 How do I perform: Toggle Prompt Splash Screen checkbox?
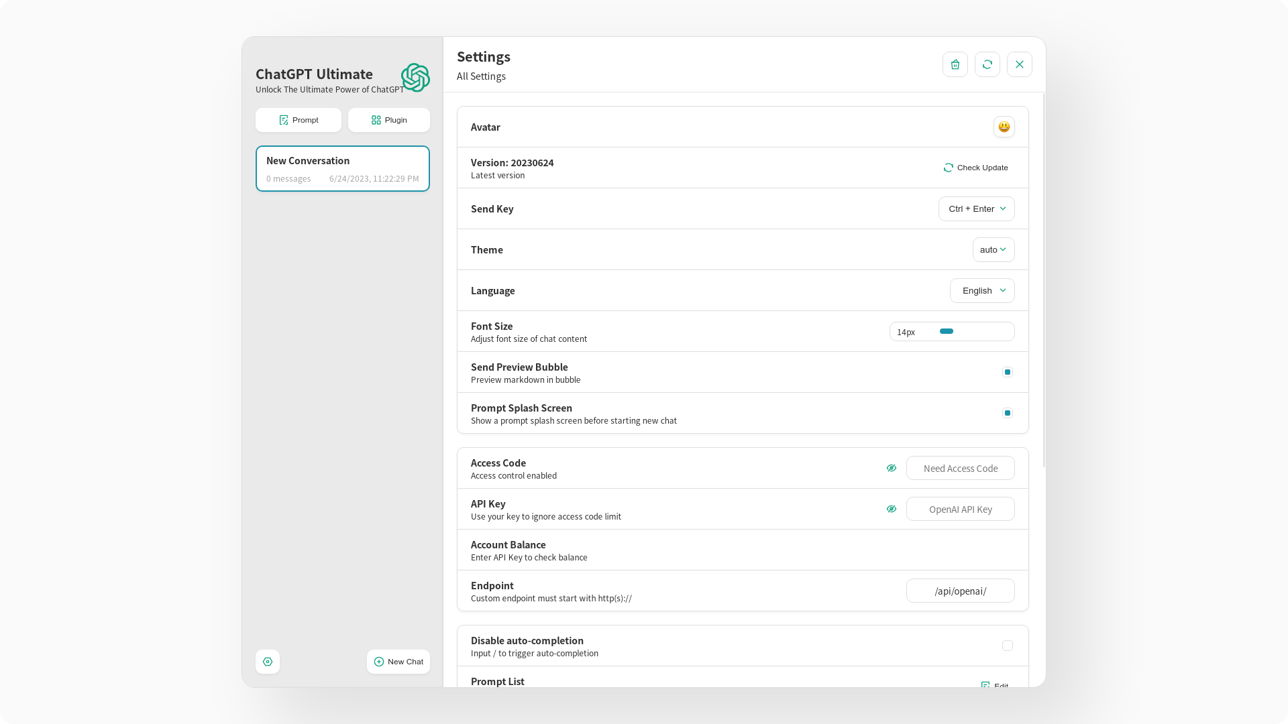(1008, 413)
